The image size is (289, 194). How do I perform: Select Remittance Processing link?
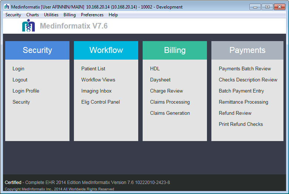click(x=244, y=102)
